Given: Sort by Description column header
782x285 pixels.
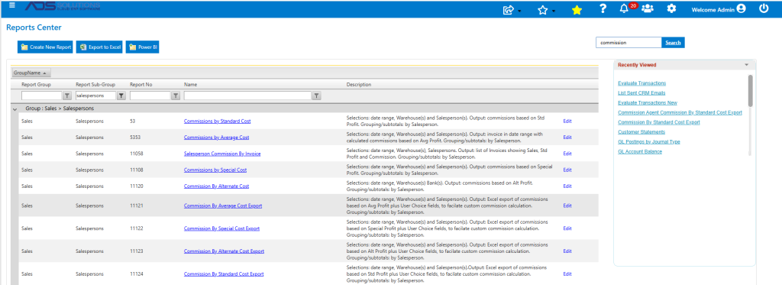Looking at the screenshot, I should 359,84.
